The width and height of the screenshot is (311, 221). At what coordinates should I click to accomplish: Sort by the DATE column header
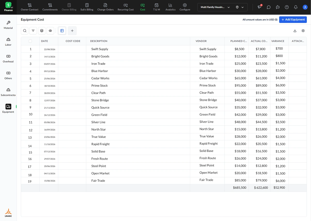tap(44, 41)
